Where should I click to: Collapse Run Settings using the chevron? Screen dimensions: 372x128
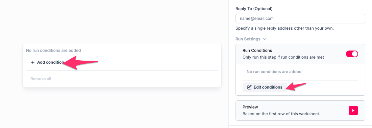coord(265,39)
